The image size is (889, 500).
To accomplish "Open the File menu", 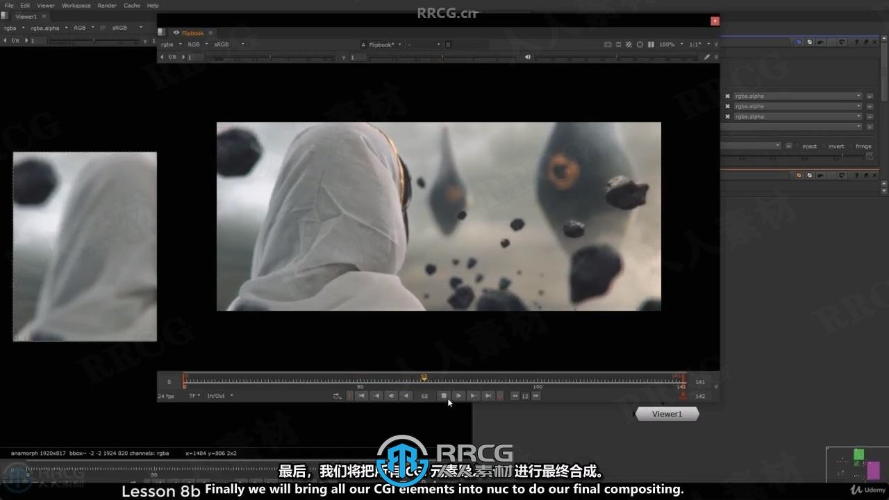I will [8, 6].
